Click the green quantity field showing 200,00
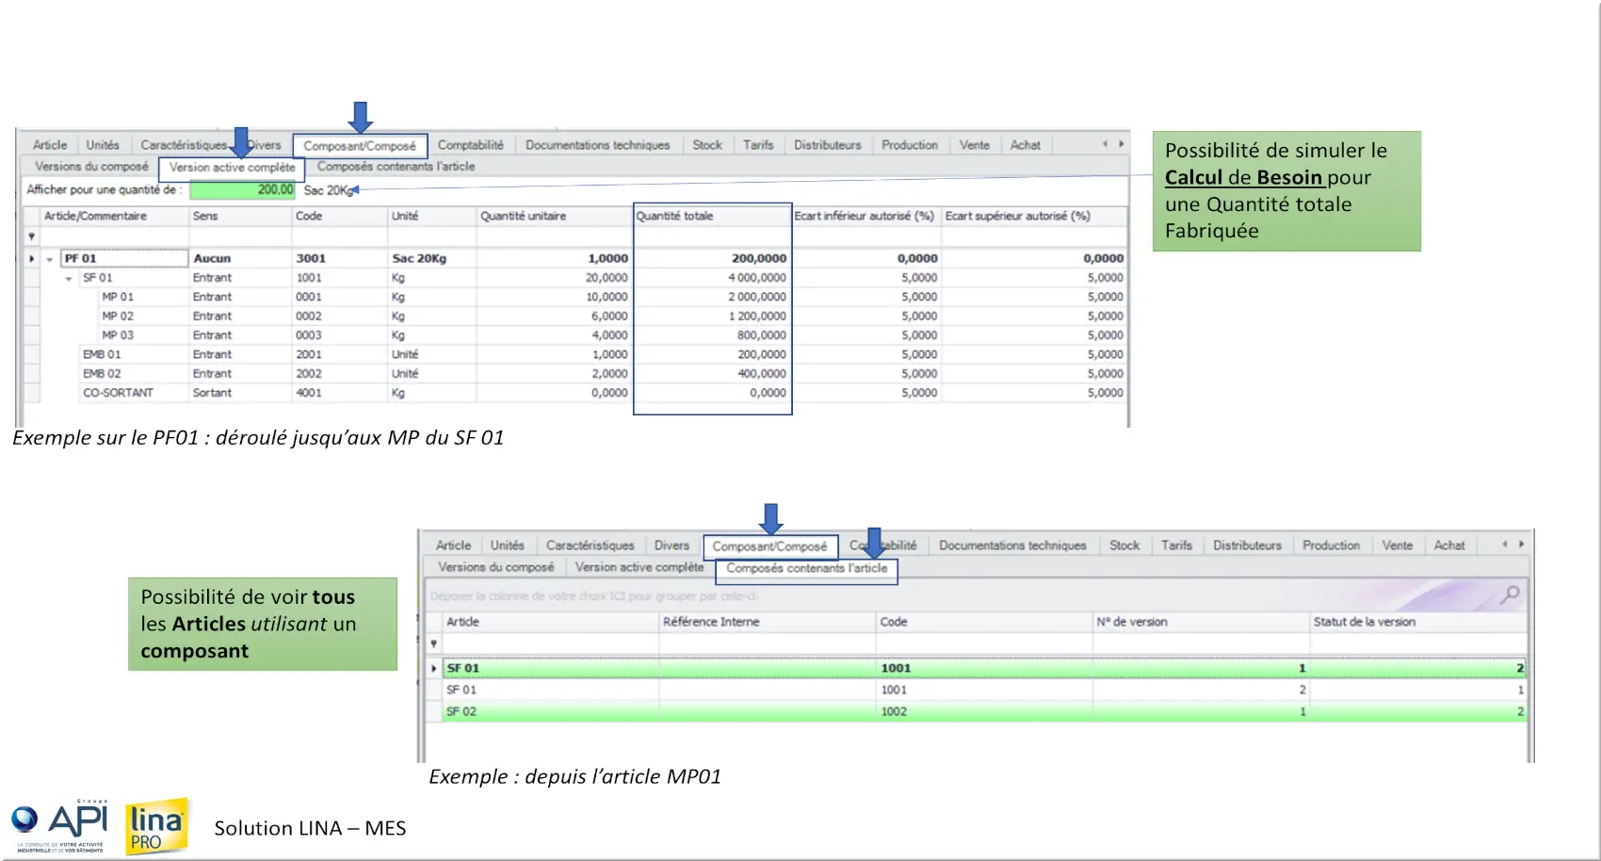1601x861 pixels. click(242, 190)
